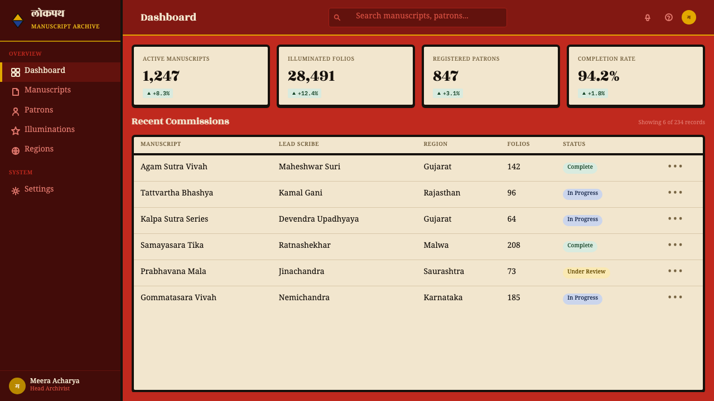
Task: Click the Lokpath logo icon
Action: click(x=18, y=20)
